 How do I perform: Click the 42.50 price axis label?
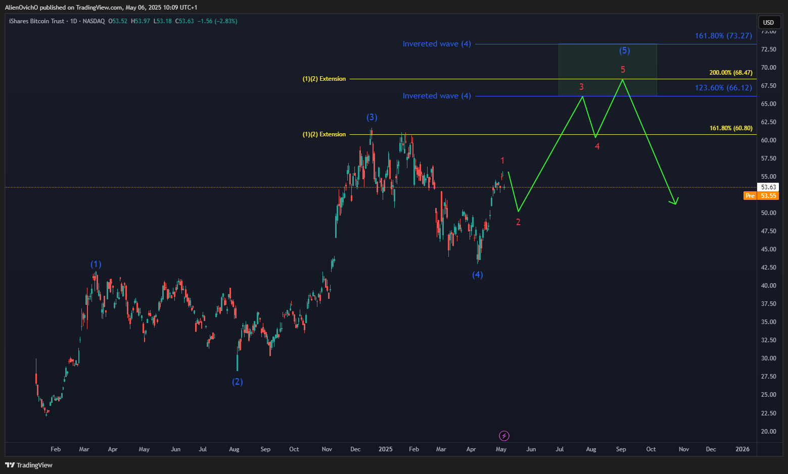coord(768,268)
